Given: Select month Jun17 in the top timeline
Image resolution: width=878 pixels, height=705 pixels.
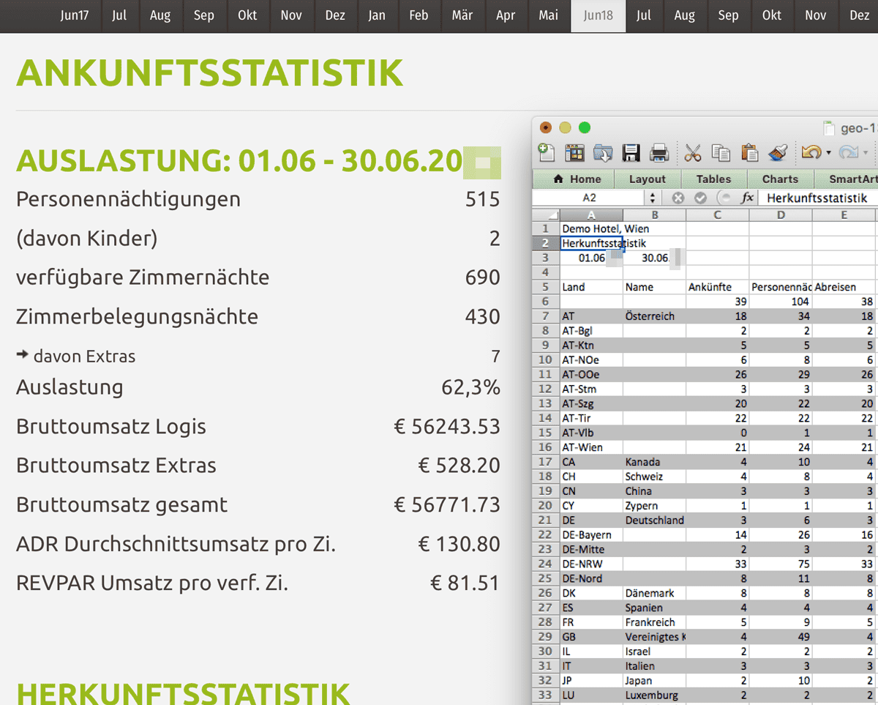Looking at the screenshot, I should point(75,15).
